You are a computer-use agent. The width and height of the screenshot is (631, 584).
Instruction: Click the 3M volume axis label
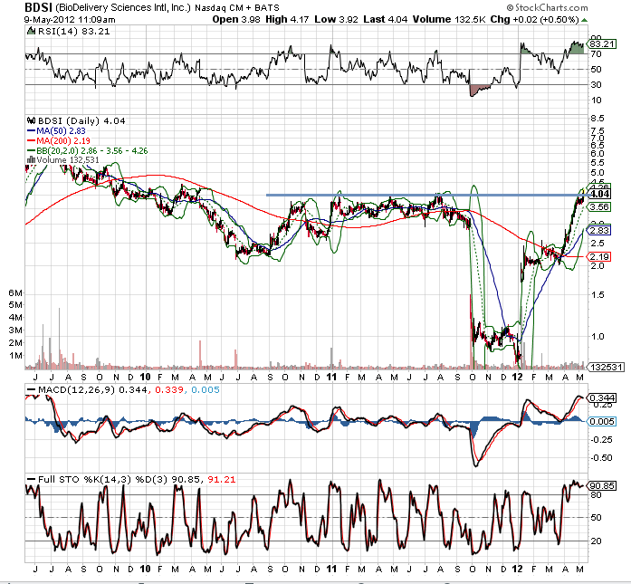point(15,330)
